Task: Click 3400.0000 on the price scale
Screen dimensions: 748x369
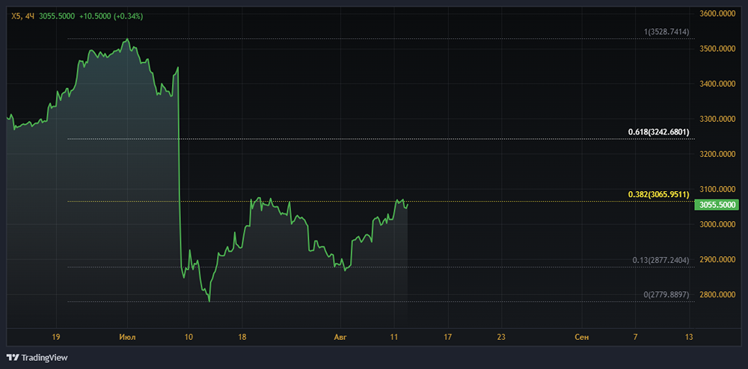Action: (x=718, y=84)
